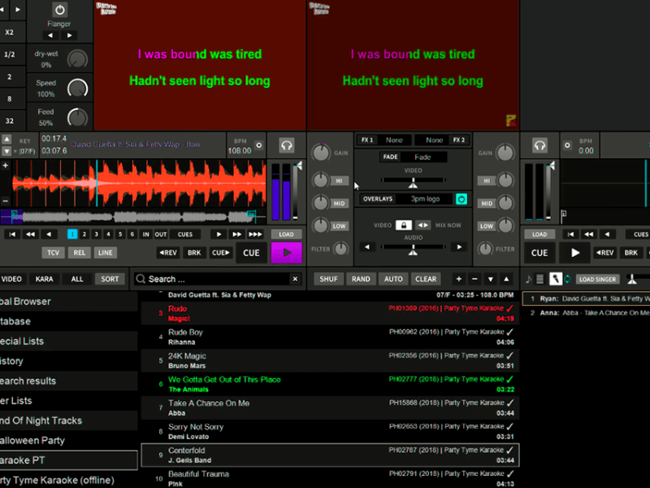Open the SORT options
This screenshot has height=488, width=650.
pos(110,279)
